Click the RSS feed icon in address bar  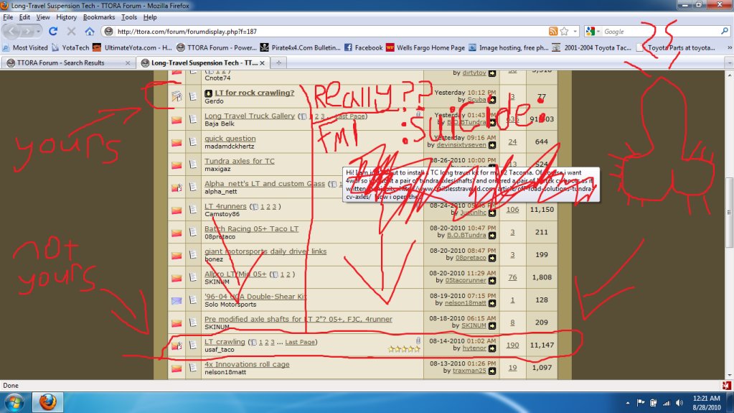[x=553, y=32]
